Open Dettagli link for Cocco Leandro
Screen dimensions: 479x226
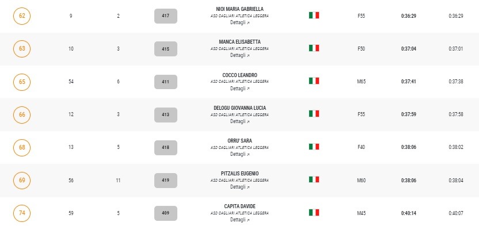(240, 89)
